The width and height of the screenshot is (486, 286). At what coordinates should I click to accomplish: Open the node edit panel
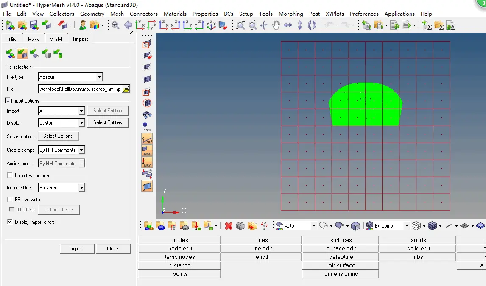click(180, 249)
